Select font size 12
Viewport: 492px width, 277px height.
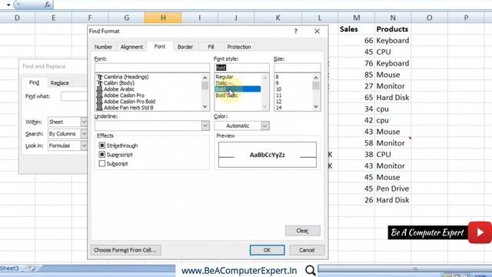point(278,102)
